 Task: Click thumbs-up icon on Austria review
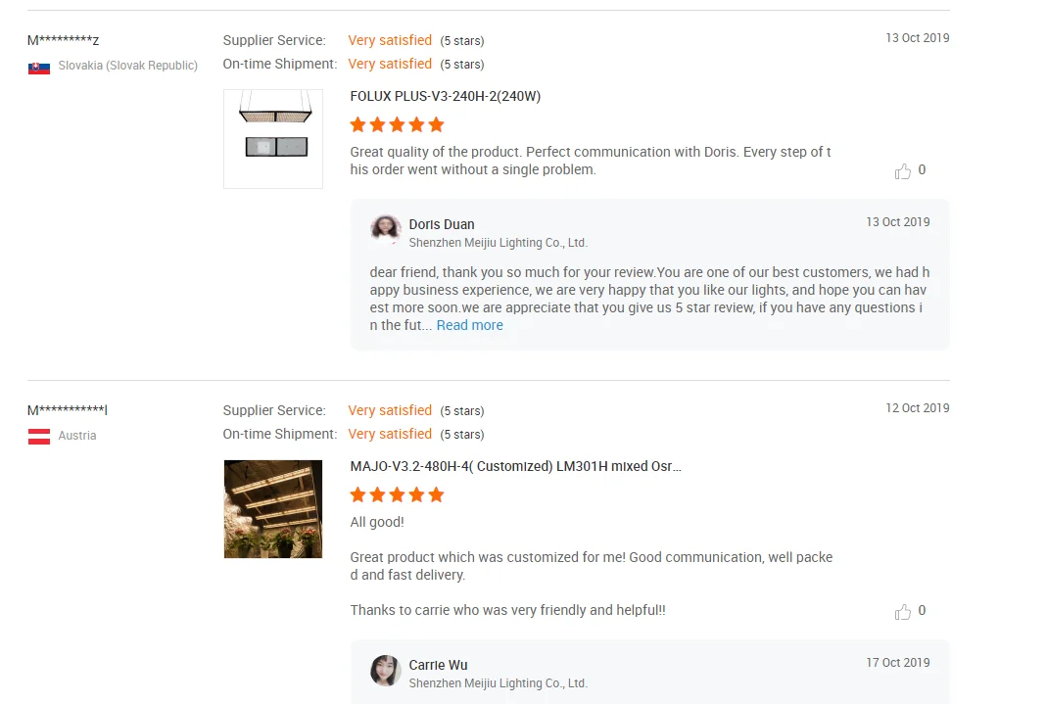[x=902, y=612]
